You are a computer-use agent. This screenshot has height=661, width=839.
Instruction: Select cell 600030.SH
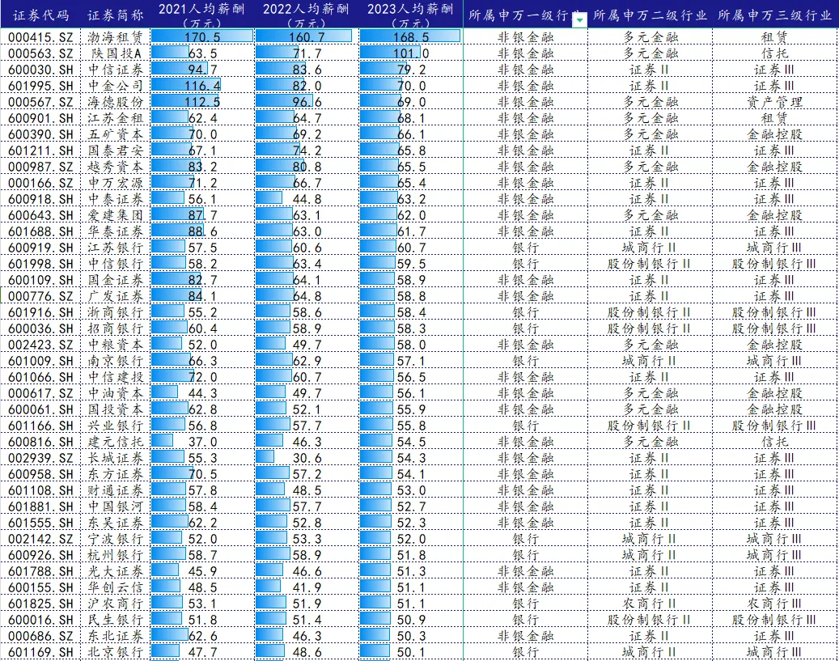coord(41,70)
